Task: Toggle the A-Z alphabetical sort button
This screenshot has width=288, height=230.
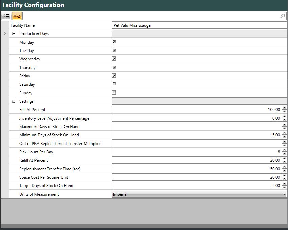Action: click(17, 16)
